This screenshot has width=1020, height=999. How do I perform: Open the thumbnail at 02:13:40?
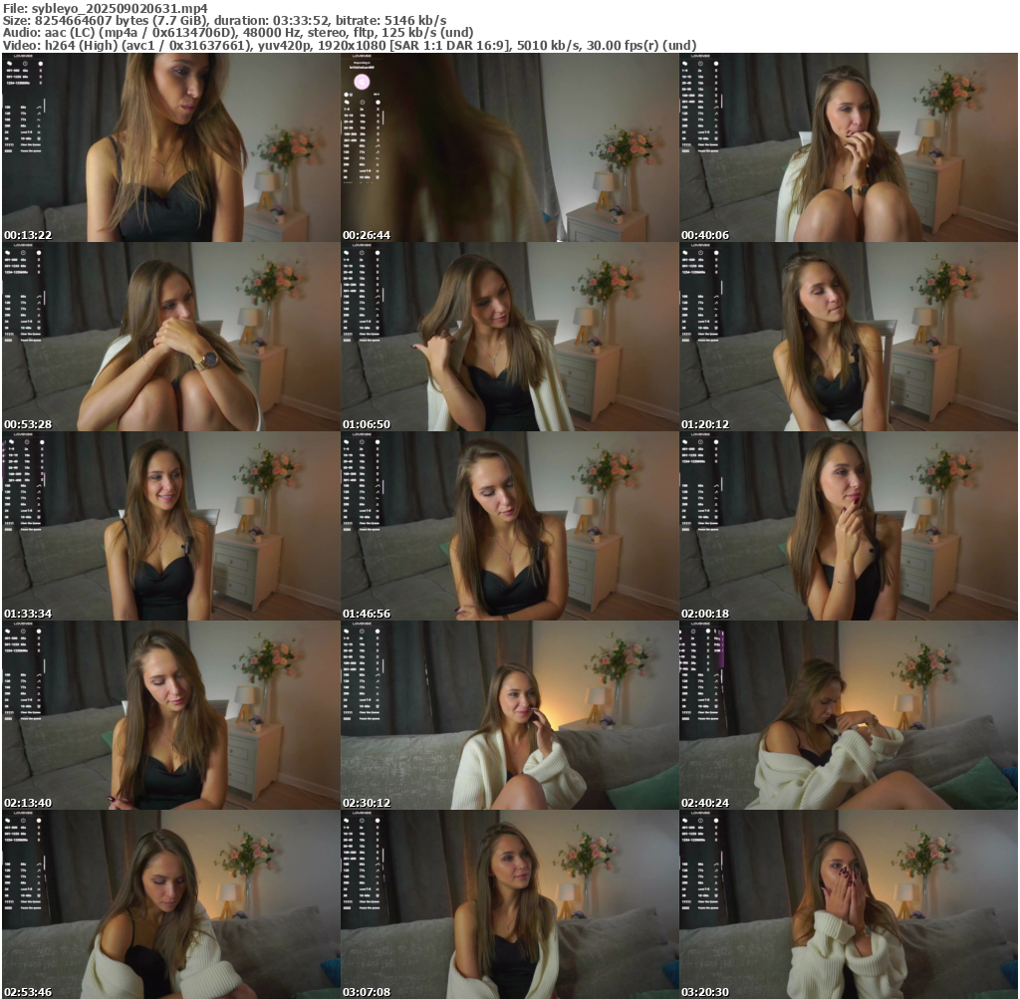tap(171, 715)
